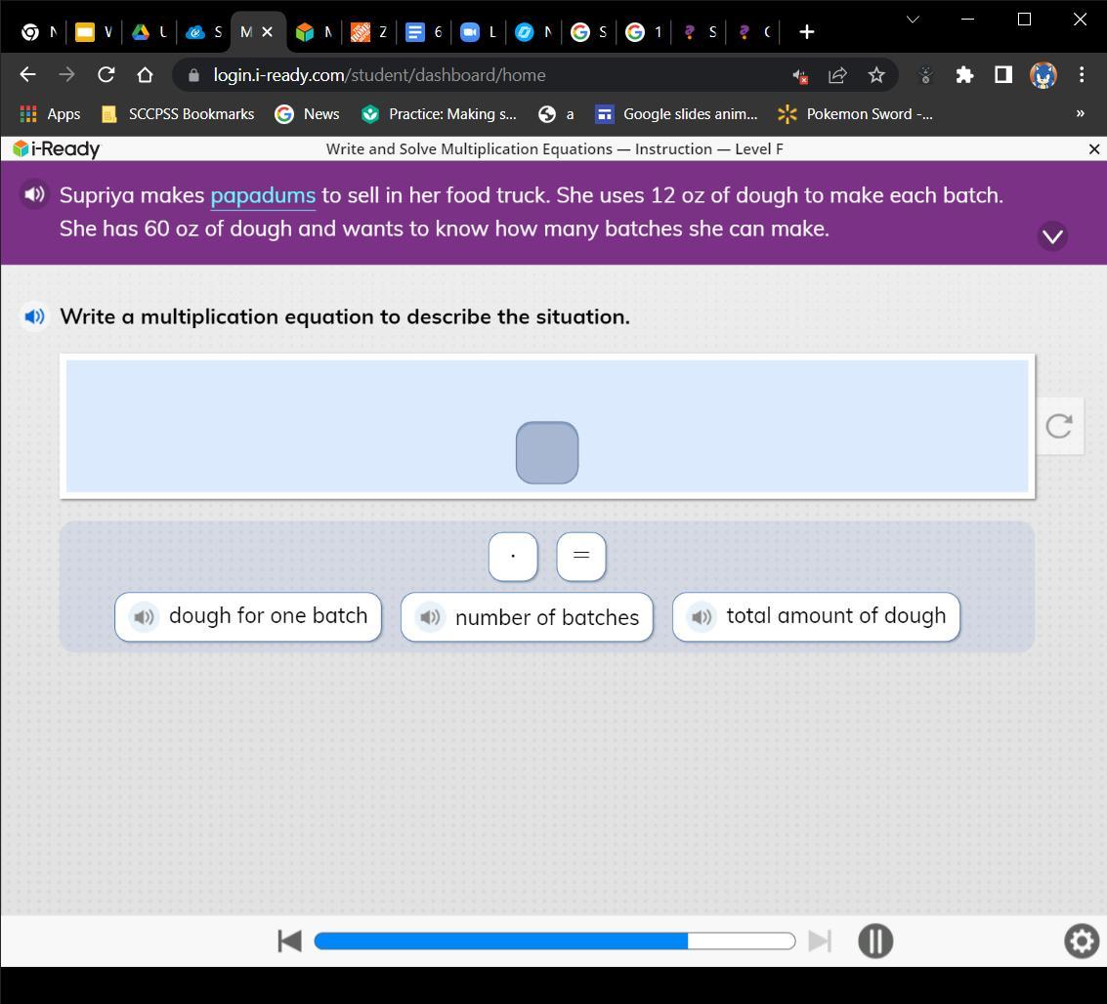Play audio for the question prompt
Viewport: 1107px width, 1004px height.
[x=34, y=316]
